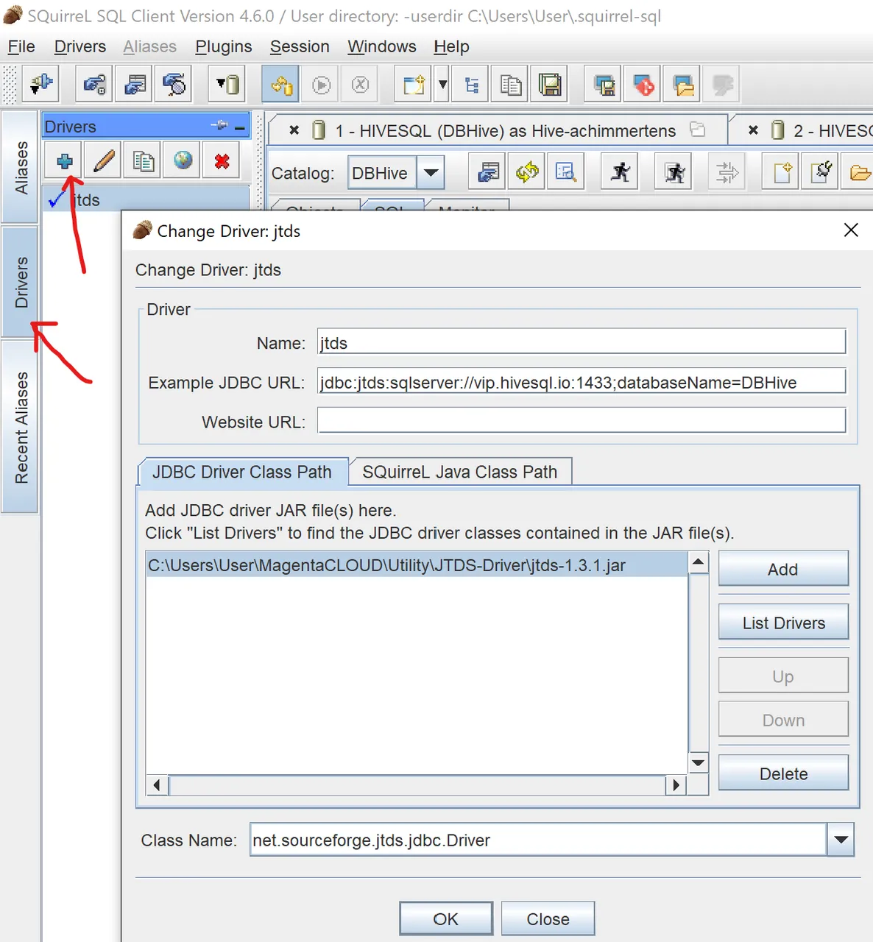Click the windows with red badge toolbar icon
Screen dimensions: 873x942
click(x=643, y=84)
